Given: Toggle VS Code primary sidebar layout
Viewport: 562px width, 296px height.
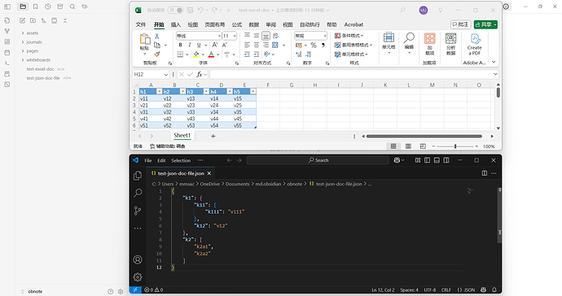Looking at the screenshot, I should 428,160.
